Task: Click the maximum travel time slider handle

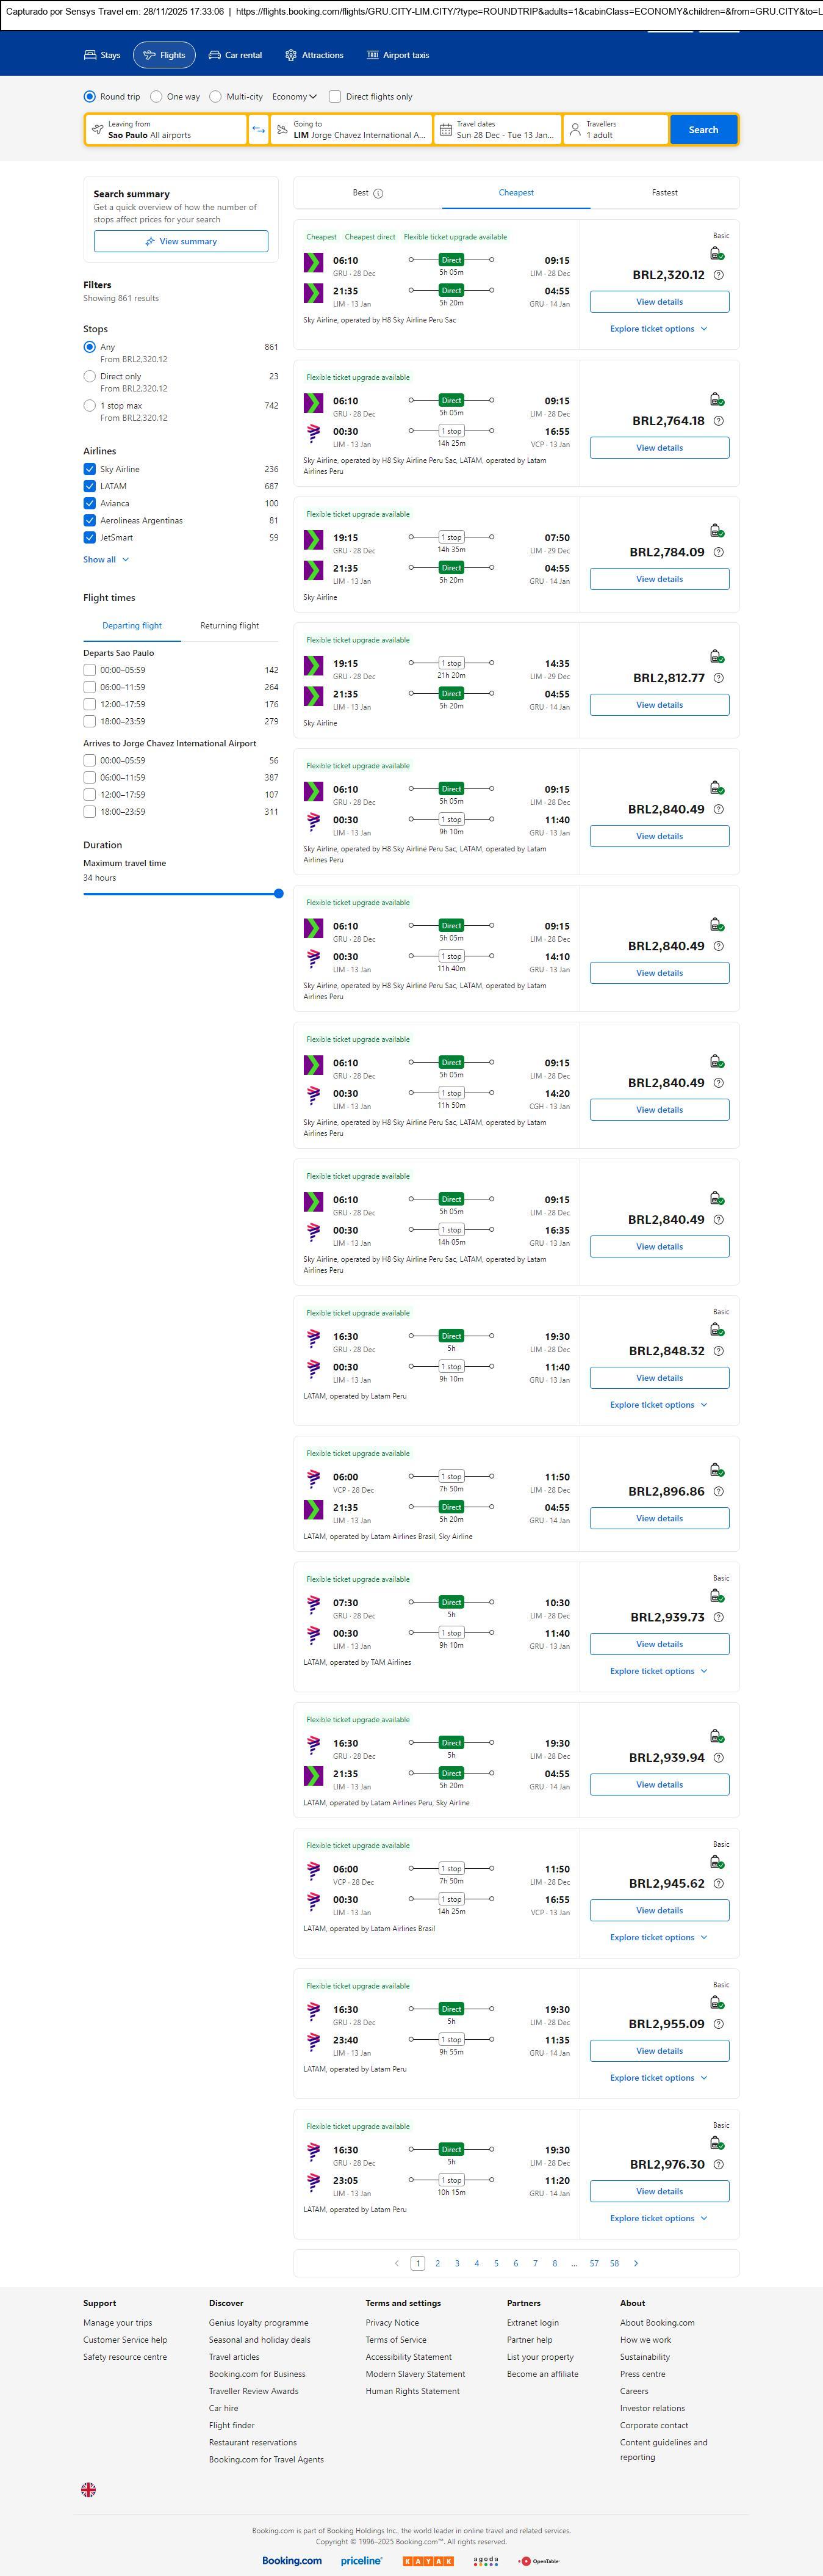Action: pos(279,894)
